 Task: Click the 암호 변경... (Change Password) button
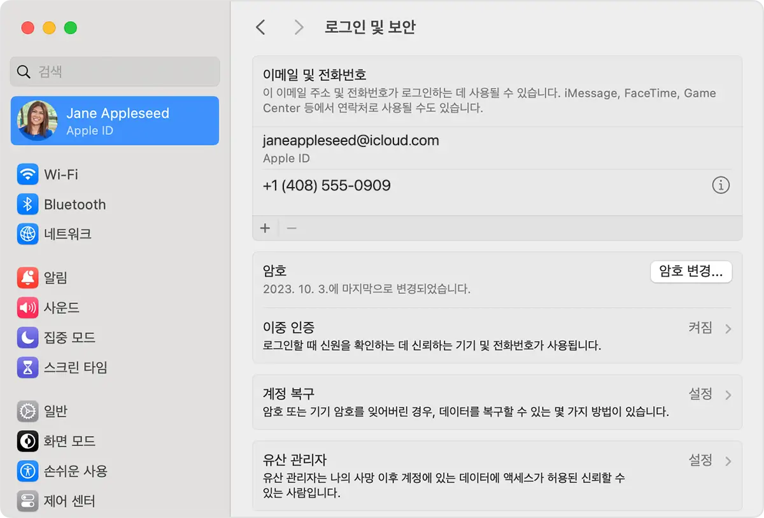click(x=691, y=272)
